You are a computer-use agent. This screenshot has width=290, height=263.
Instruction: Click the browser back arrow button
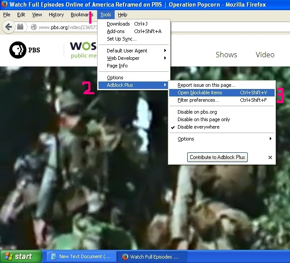(8, 27)
